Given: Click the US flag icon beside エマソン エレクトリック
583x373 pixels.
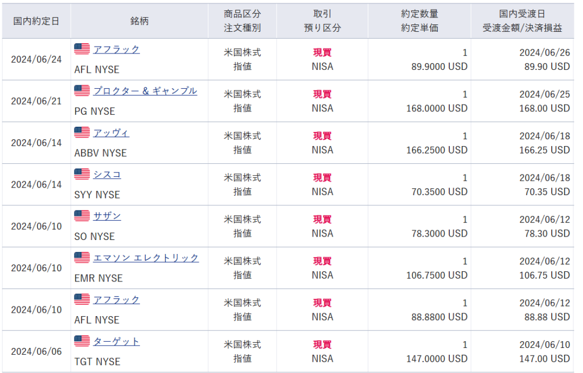Looking at the screenshot, I should point(82,258).
